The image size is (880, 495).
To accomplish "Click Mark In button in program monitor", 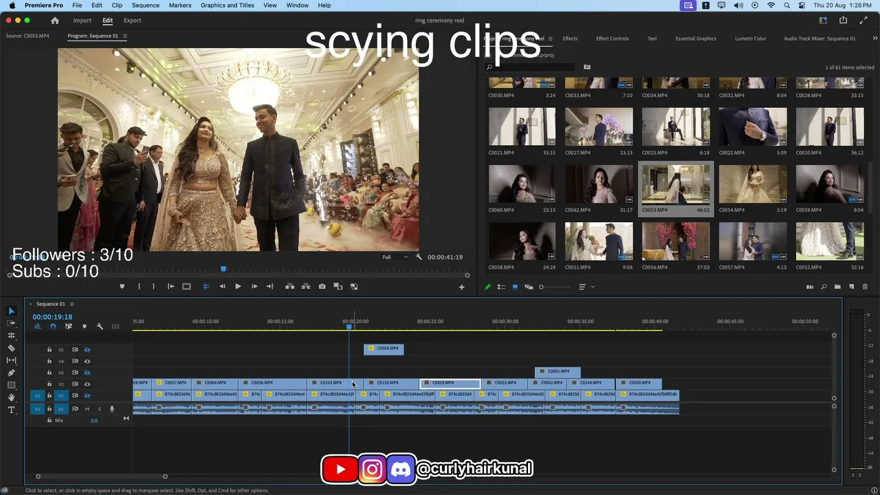I will (x=139, y=287).
